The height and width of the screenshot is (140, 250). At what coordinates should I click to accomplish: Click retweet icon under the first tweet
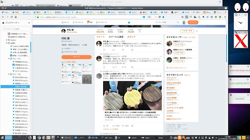point(114,50)
